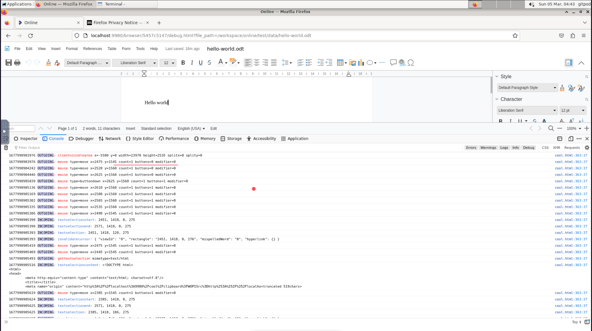Screen dimensions: 592x331
Task: Toggle the Errors console filter
Action: point(471,147)
